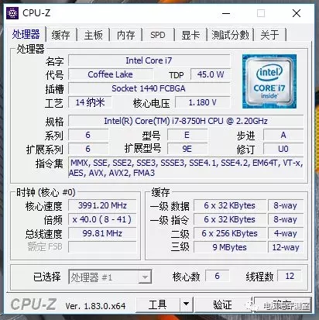Minimize the CPU-Z window
319x320 pixels.
click(x=226, y=13)
